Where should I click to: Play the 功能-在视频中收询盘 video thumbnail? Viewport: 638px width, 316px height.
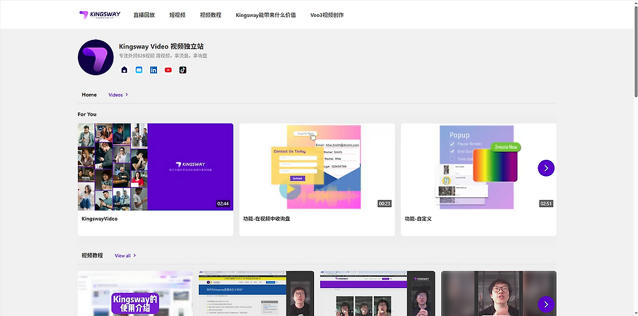317,167
